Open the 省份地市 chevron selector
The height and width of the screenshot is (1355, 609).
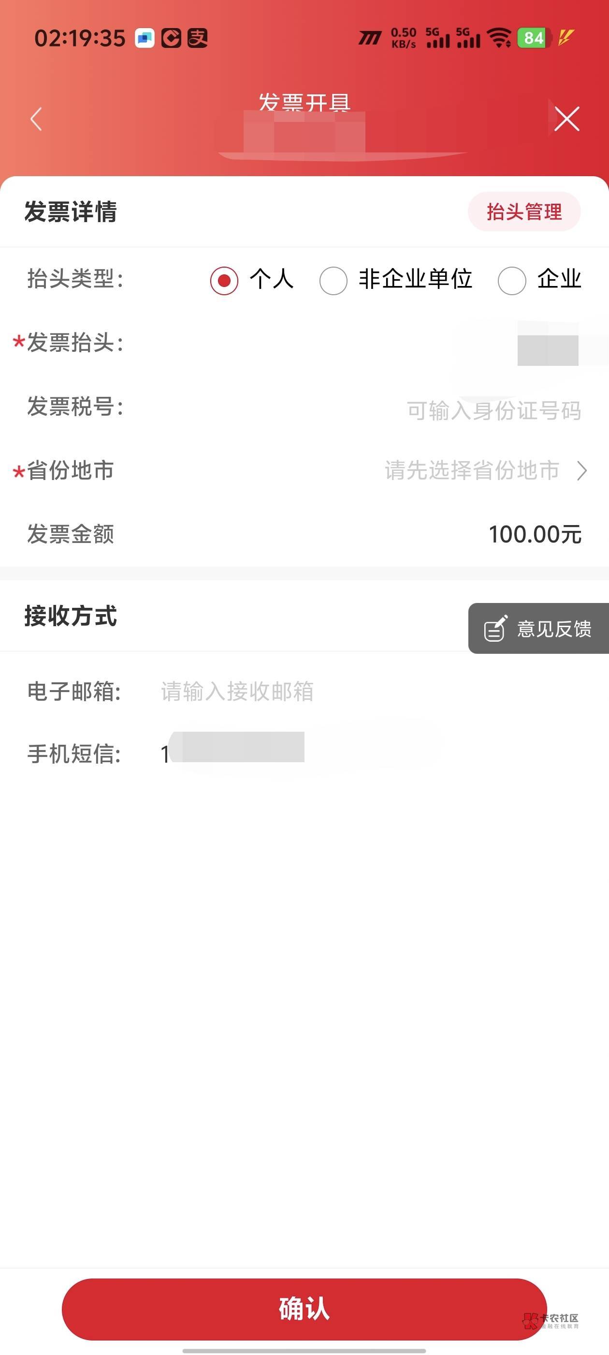coord(581,470)
